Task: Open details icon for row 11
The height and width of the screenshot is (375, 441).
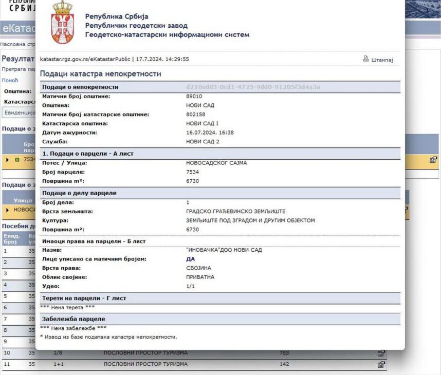Action: pyautogui.click(x=381, y=365)
